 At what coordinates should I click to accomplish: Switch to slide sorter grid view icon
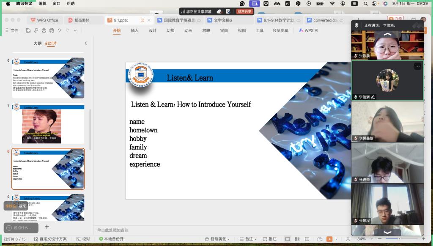(297, 239)
